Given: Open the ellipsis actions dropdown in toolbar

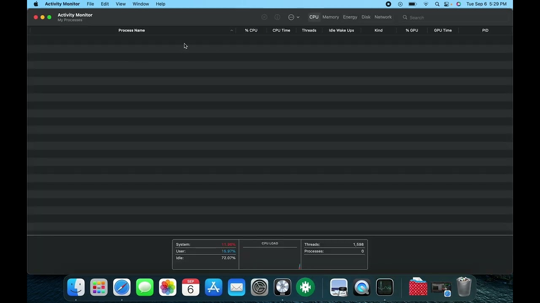Looking at the screenshot, I should [294, 17].
